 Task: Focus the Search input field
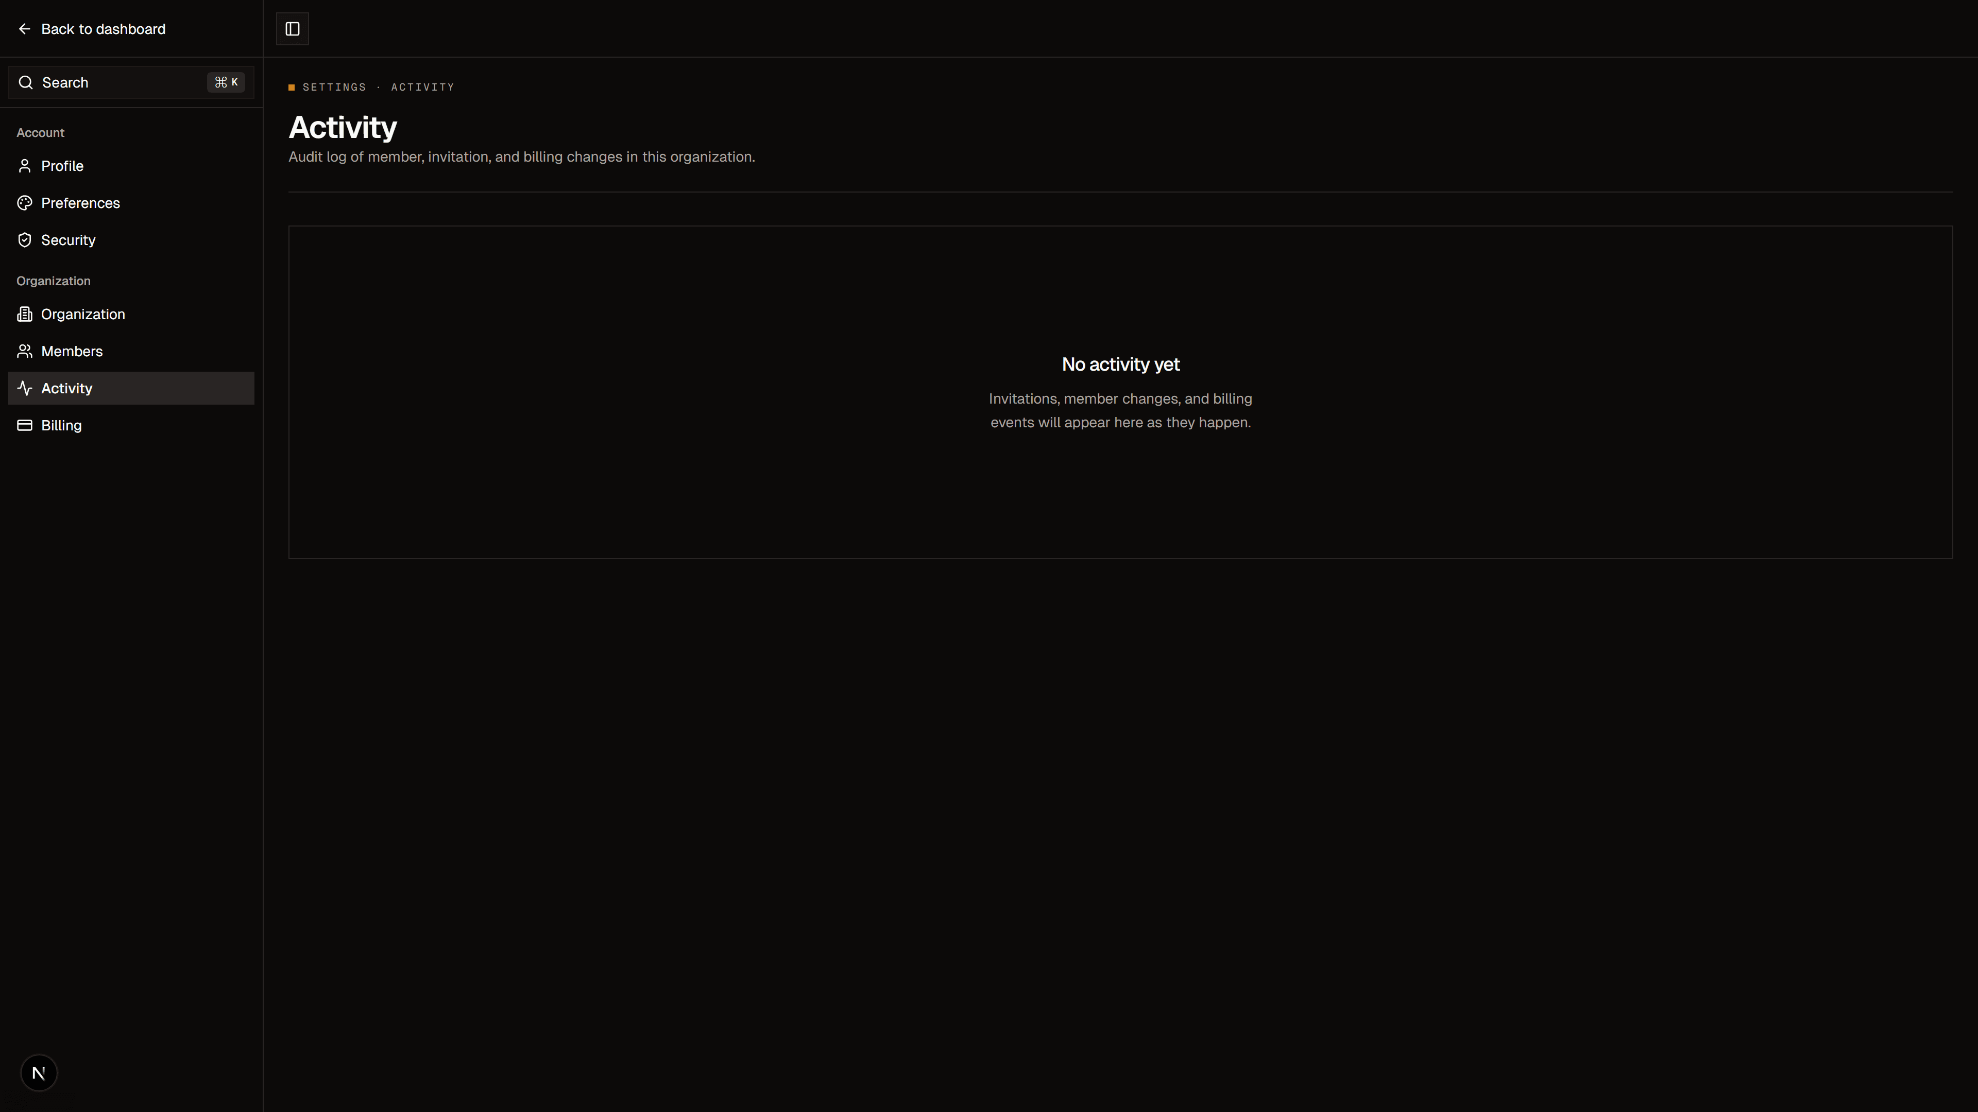pyautogui.click(x=131, y=82)
